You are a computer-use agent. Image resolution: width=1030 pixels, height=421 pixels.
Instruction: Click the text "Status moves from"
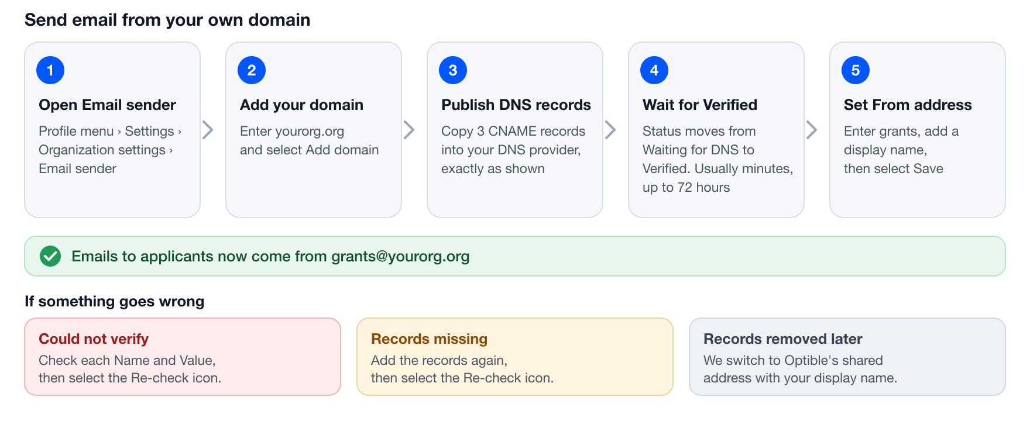(x=699, y=131)
